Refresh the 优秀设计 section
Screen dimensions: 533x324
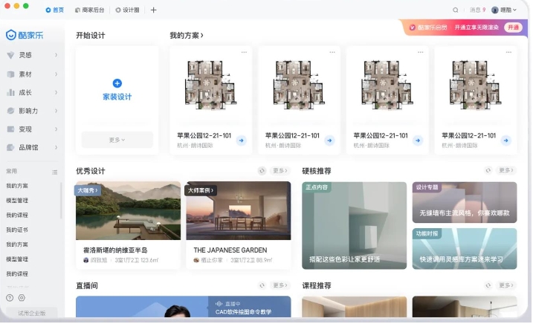[x=262, y=171]
